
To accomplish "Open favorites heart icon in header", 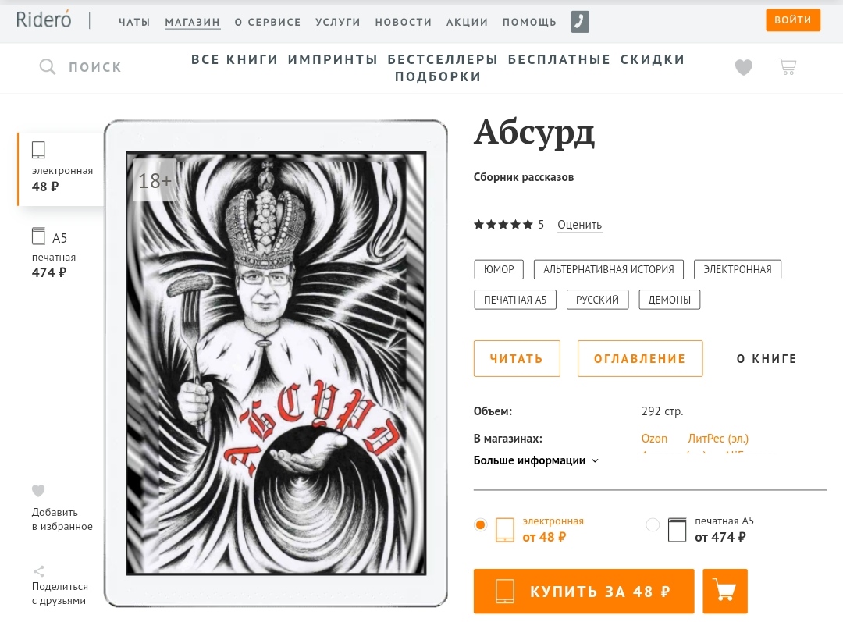I will point(744,67).
